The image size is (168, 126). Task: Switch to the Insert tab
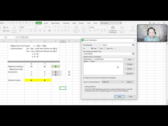[46, 23]
